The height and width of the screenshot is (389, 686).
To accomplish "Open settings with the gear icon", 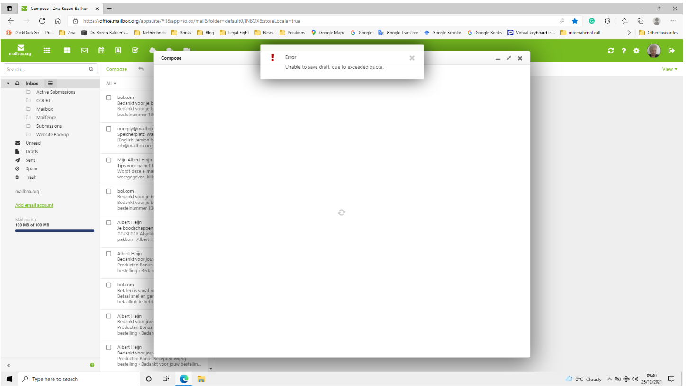I will (636, 50).
